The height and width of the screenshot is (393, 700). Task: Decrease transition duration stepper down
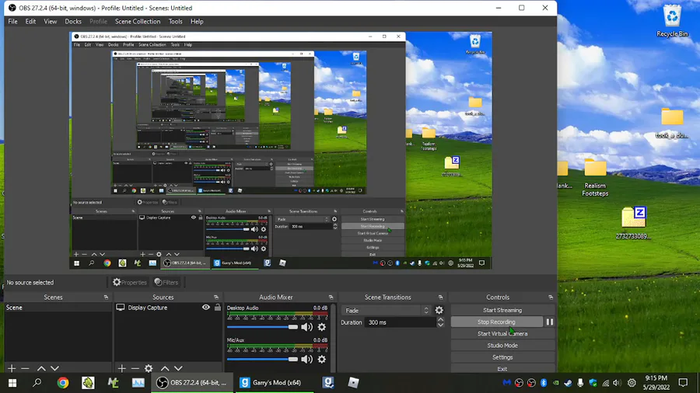click(x=441, y=325)
